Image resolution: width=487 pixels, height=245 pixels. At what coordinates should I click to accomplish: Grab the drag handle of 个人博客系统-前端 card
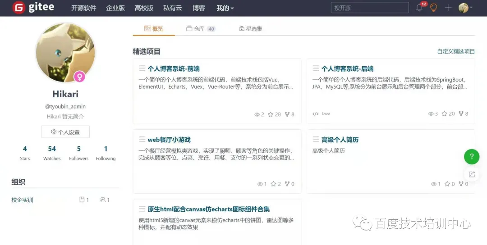[142, 68]
